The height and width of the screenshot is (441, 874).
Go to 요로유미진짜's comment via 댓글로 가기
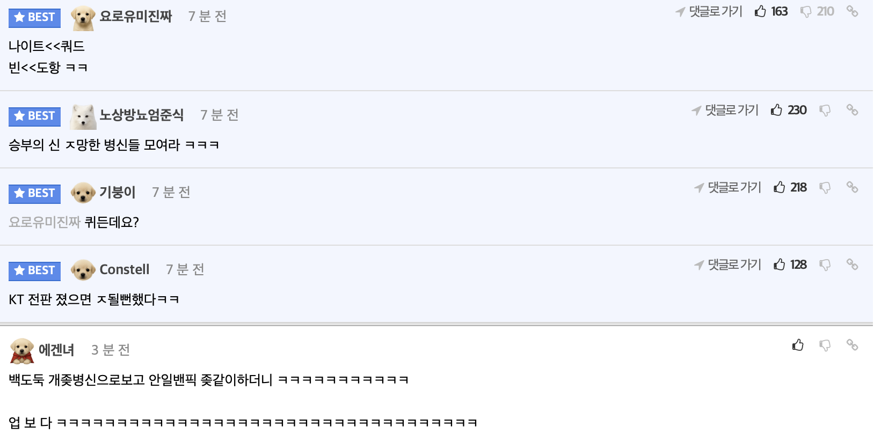pyautogui.click(x=709, y=11)
